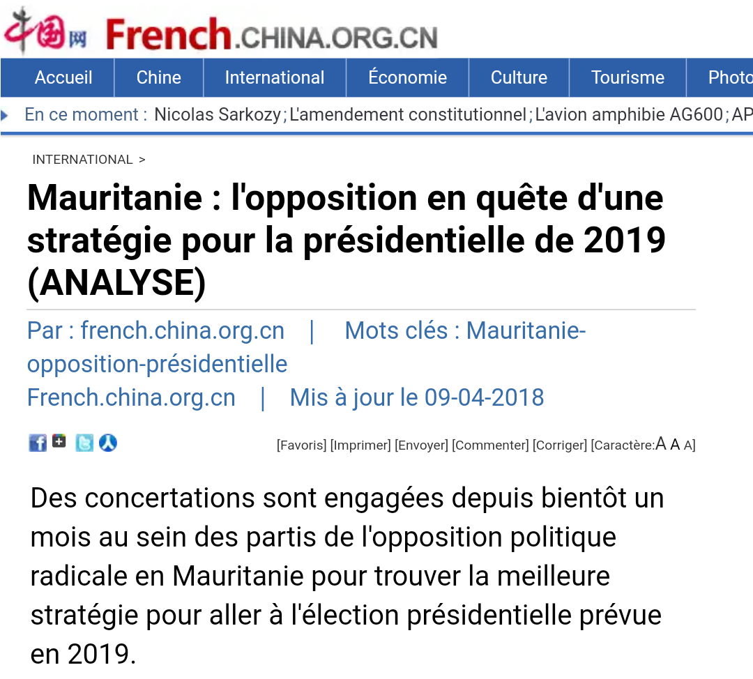
Task: Click the China.org.cn Chinese logo
Action: (x=46, y=31)
